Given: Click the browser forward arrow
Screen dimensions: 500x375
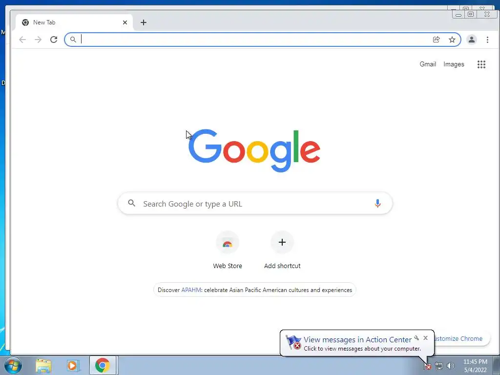Looking at the screenshot, I should [38, 40].
